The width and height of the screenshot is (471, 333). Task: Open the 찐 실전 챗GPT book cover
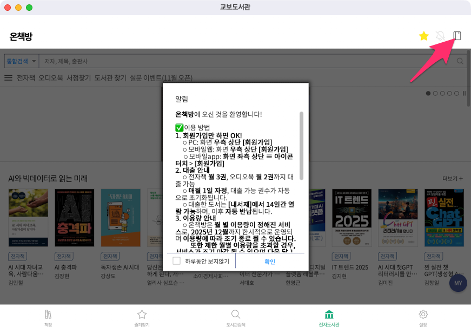tap(445, 218)
